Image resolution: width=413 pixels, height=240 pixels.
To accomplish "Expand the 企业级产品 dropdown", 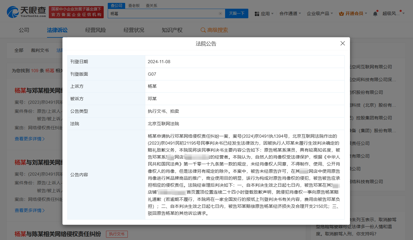I will [320, 14].
